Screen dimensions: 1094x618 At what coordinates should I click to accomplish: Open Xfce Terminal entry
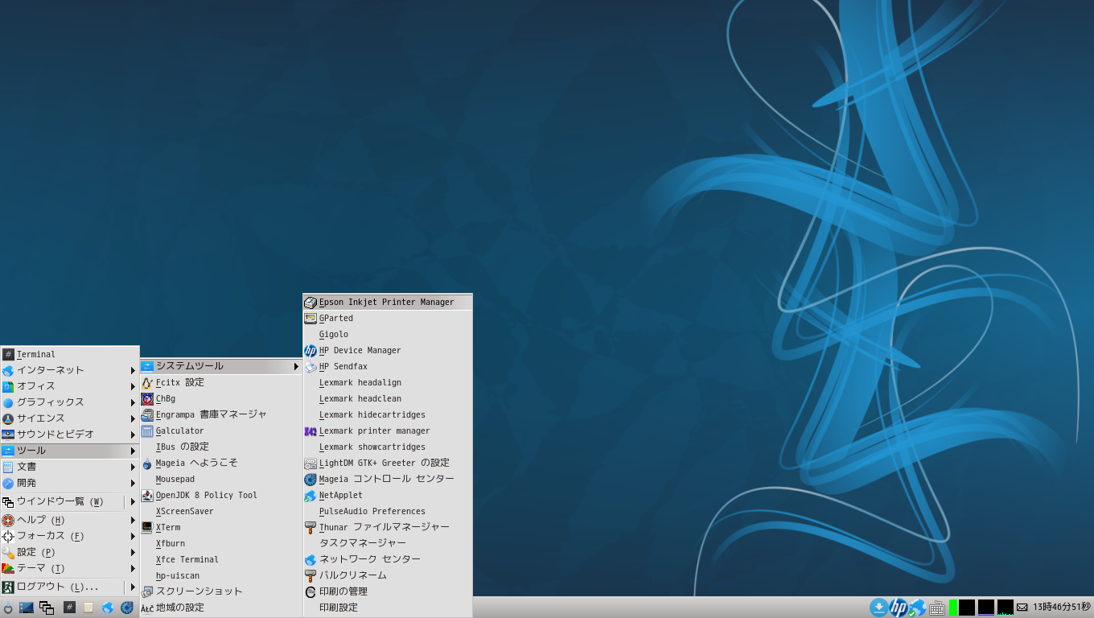pyautogui.click(x=221, y=559)
